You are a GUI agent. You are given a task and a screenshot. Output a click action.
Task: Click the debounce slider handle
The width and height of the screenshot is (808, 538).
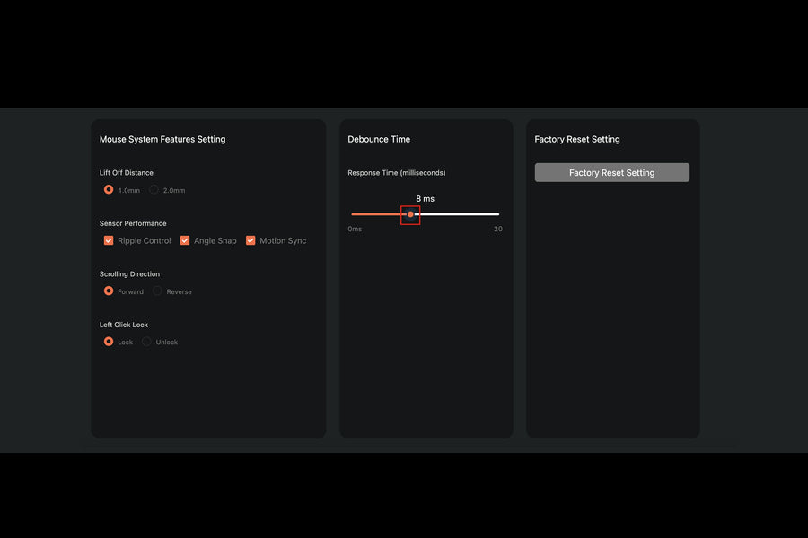[x=410, y=214]
